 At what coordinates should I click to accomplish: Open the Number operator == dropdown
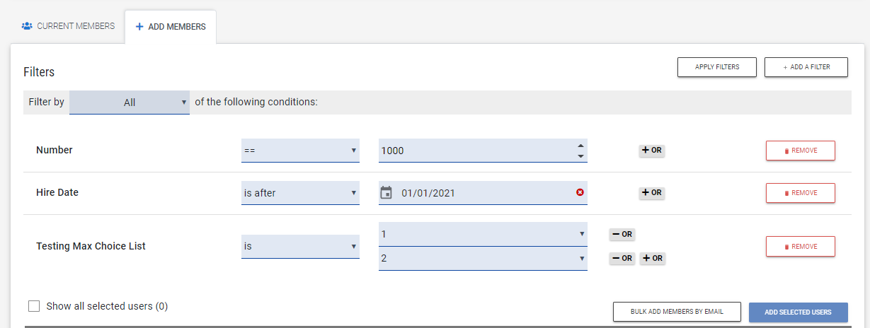pyautogui.click(x=300, y=151)
